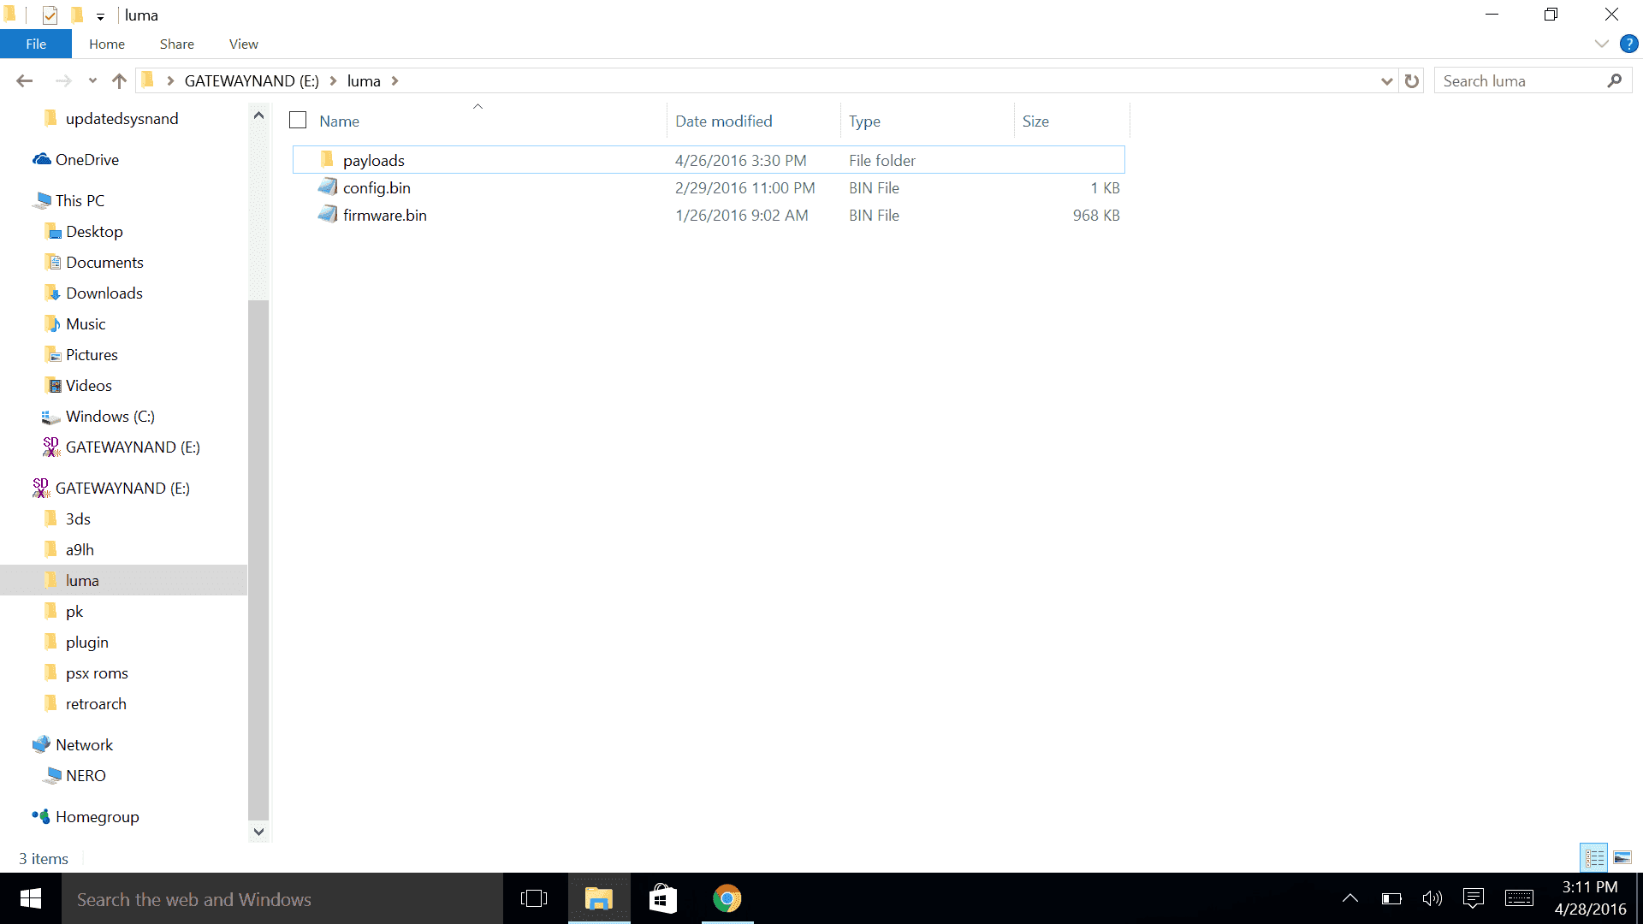Click the taskbar web search box
This screenshot has height=924, width=1643.
[282, 898]
